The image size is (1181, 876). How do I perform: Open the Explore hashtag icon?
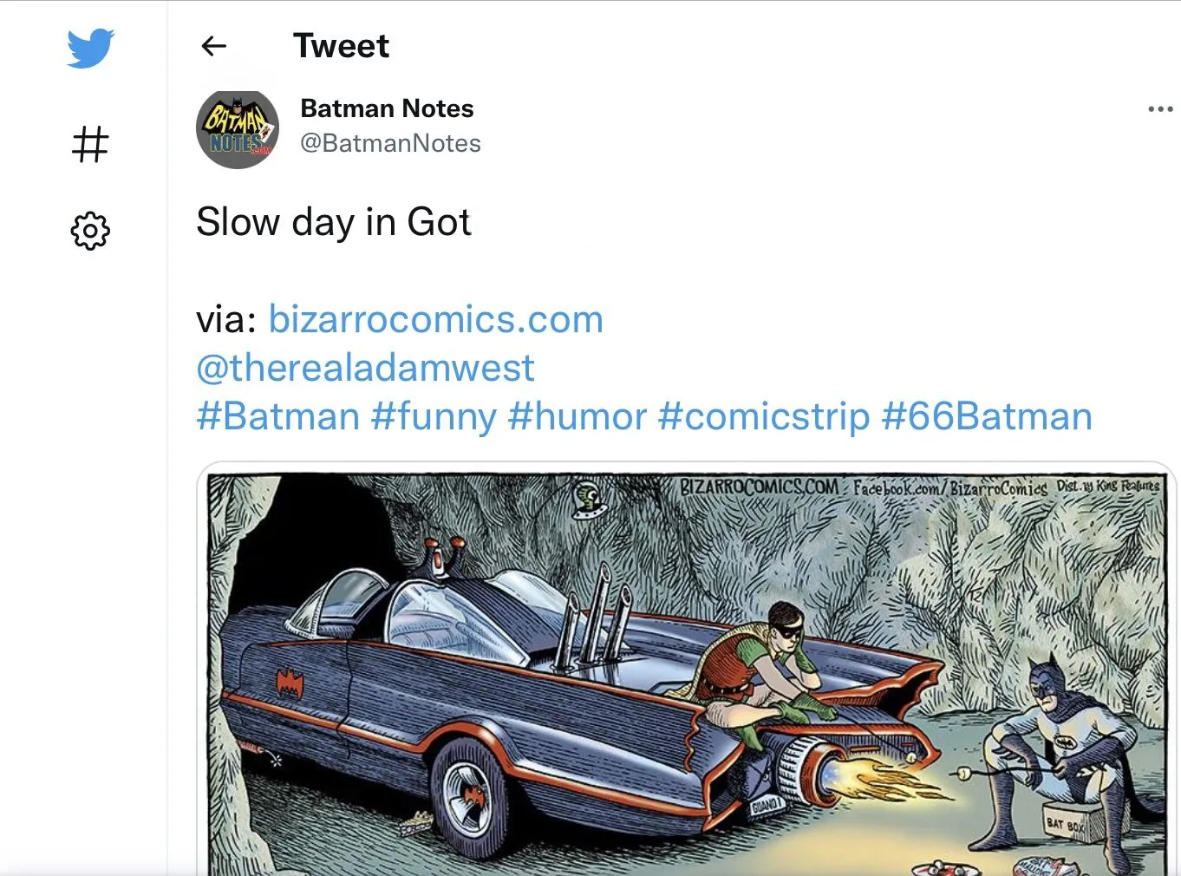pyautogui.click(x=90, y=144)
